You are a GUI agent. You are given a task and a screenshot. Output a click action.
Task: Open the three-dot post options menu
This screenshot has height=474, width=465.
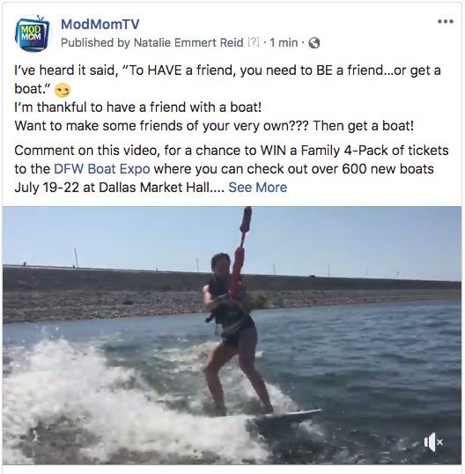coord(446,21)
